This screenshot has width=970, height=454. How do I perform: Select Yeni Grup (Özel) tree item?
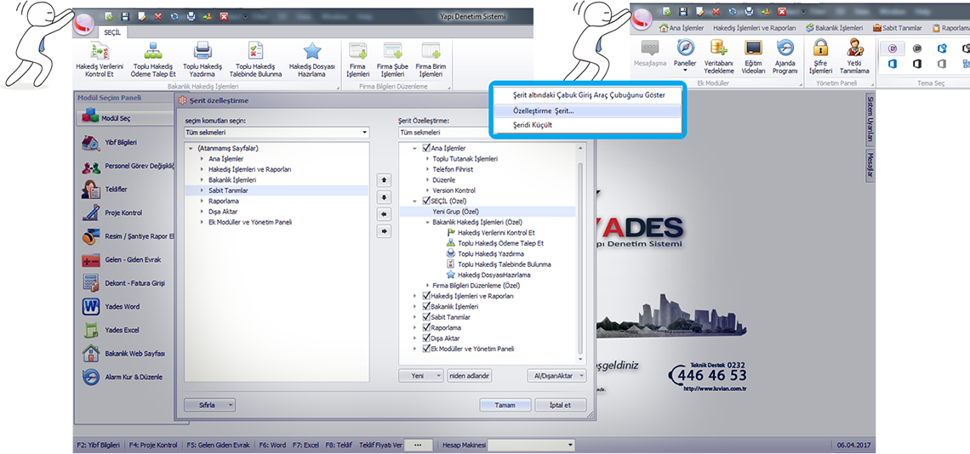[x=457, y=212]
